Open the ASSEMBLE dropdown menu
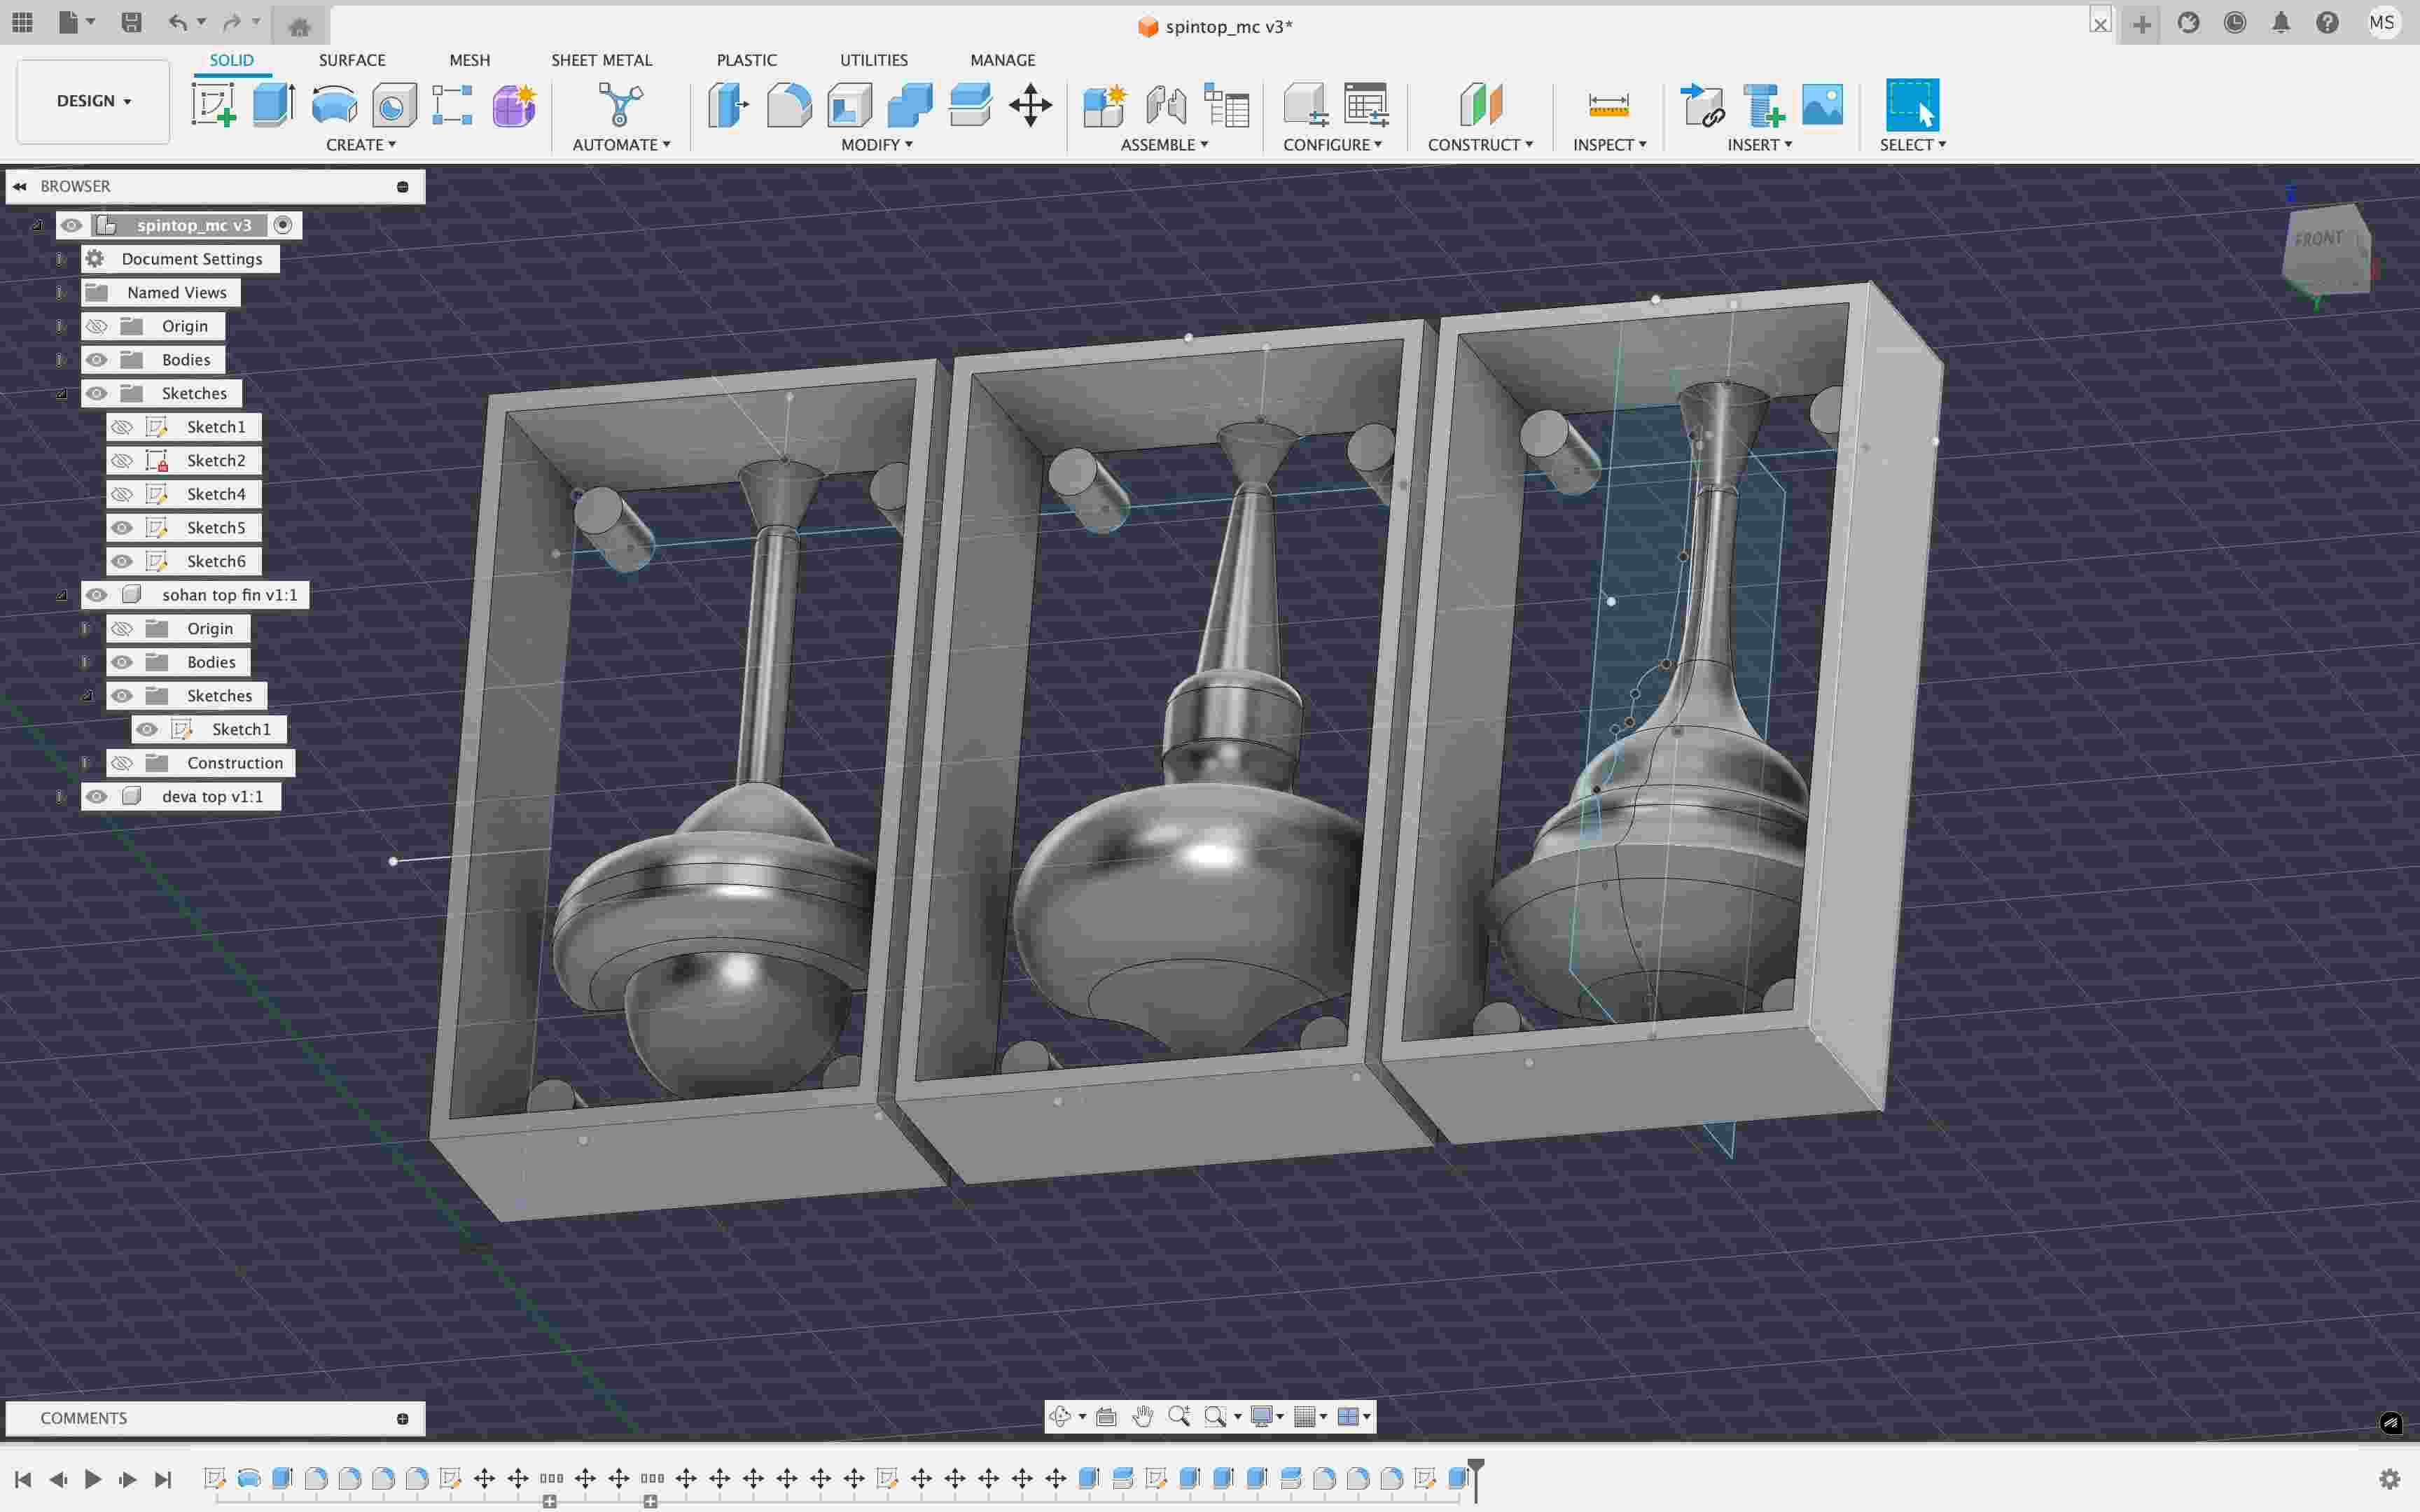This screenshot has height=1512, width=2420. [x=1164, y=145]
